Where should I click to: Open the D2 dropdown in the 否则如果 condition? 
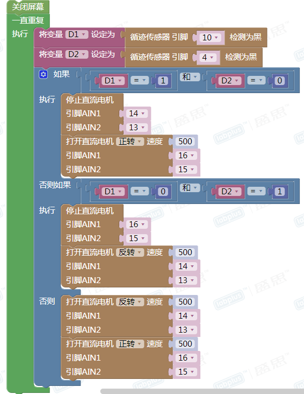coord(230,192)
